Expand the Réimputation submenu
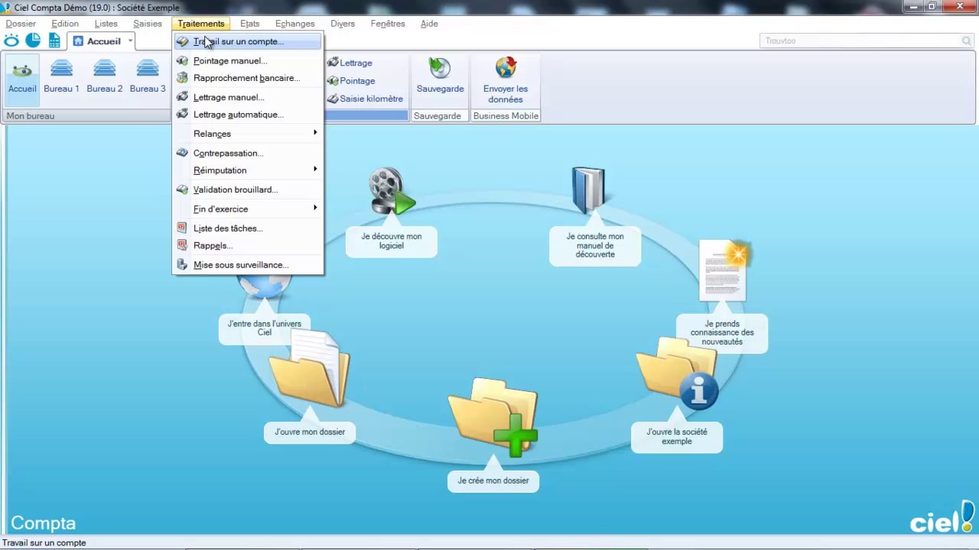This screenshot has height=550, width=979. 248,170
